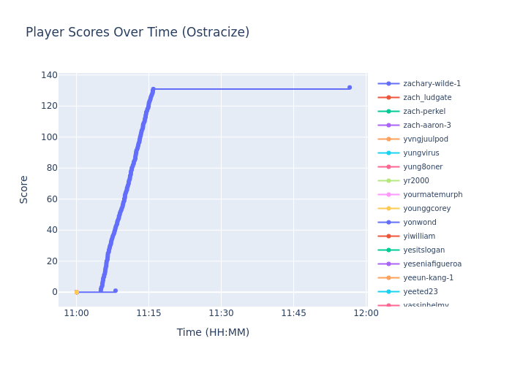Toggle the yeeted23 legend item

[x=421, y=292]
